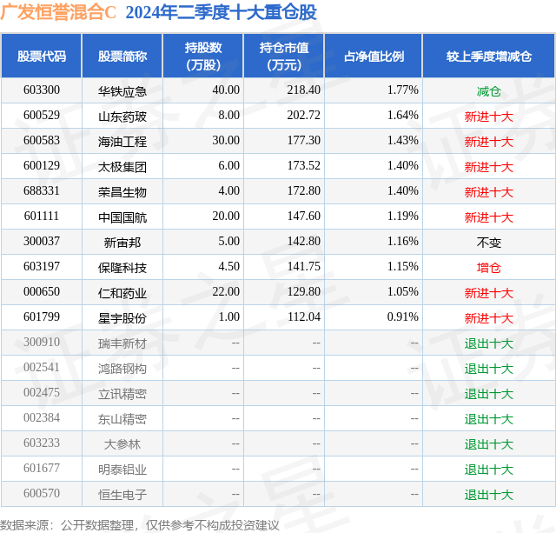Select the 持仓市值(万元) column header

284,56
